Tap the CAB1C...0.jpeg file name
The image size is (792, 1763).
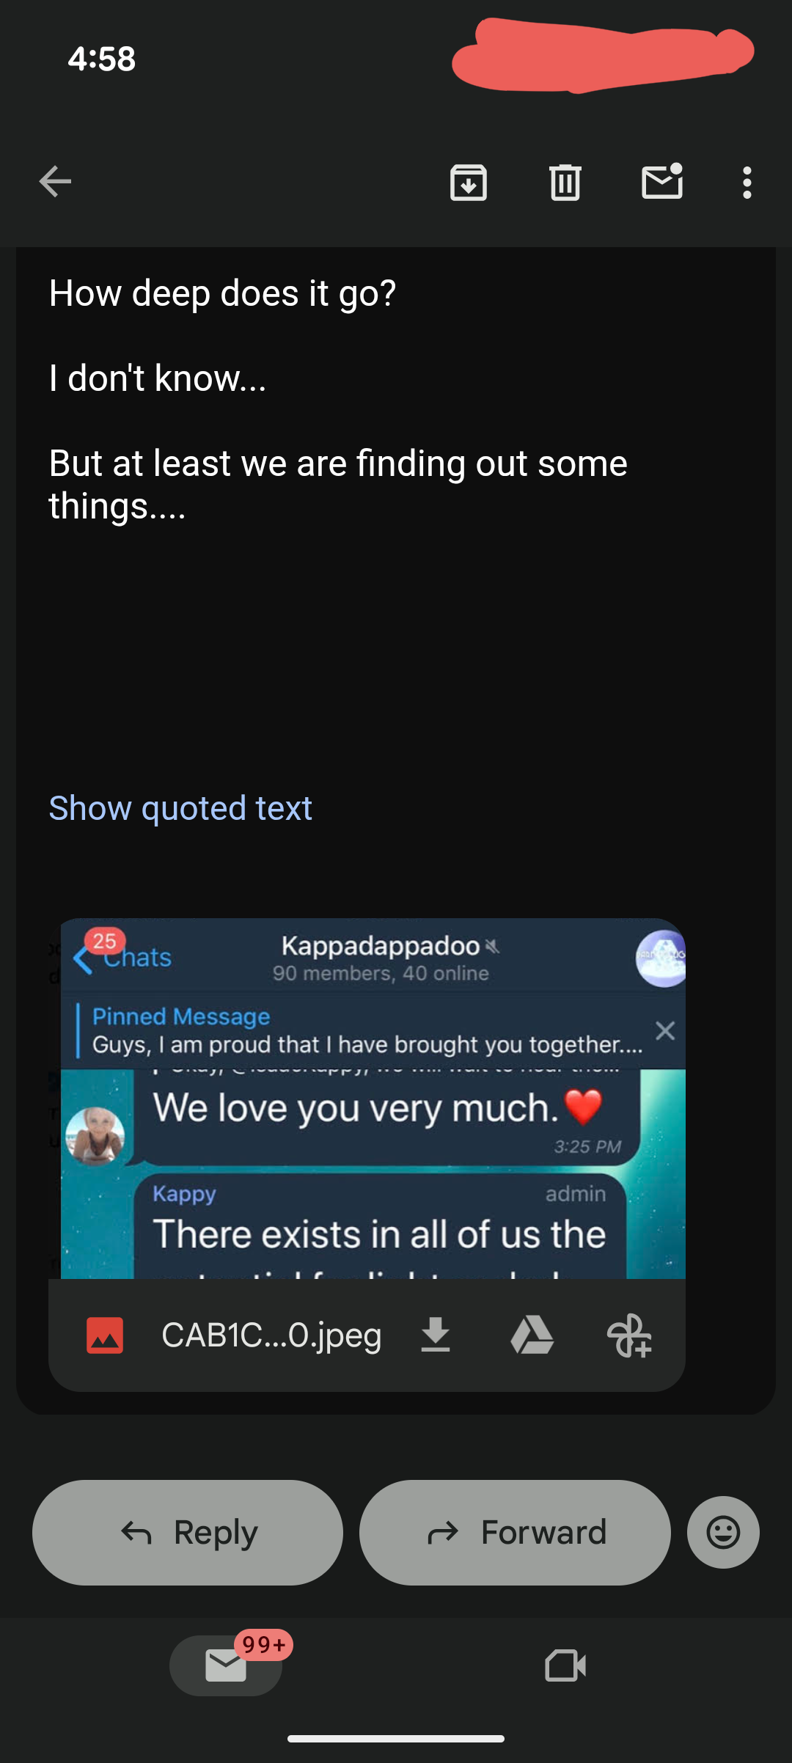[x=271, y=1335]
